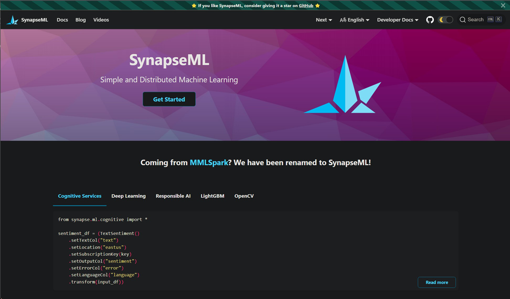Screen dimensions: 510x299
Task: Expand the Next version dropdown
Action: [x=324, y=20]
